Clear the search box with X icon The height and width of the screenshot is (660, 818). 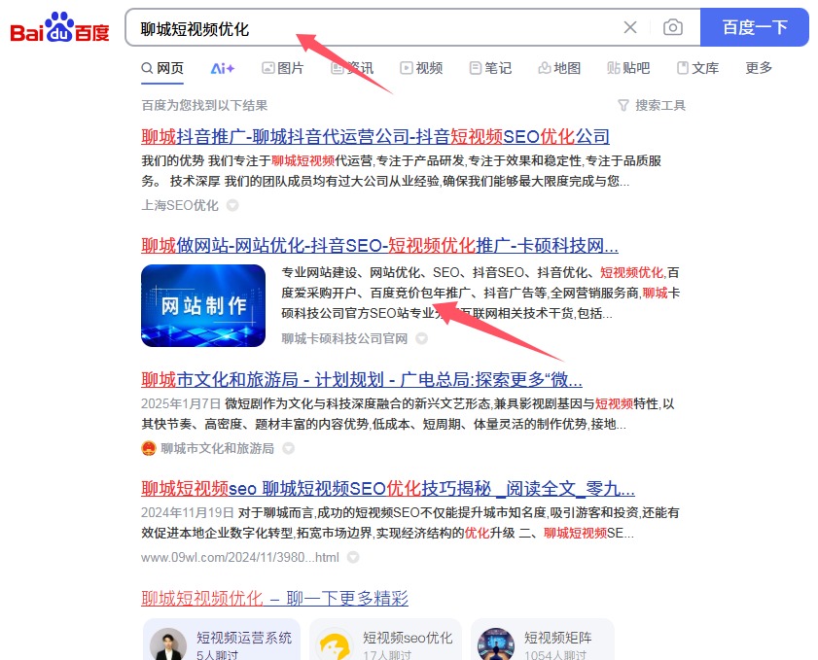coord(630,27)
